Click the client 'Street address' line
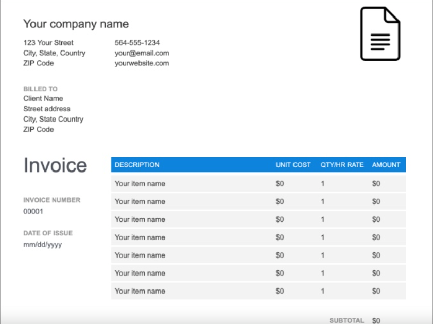 (x=47, y=109)
